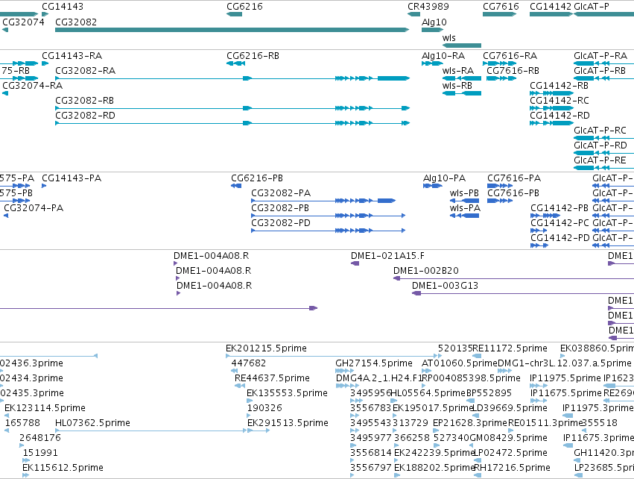Click the CG7616-RA transcript label
The height and width of the screenshot is (479, 634).
click(510, 56)
